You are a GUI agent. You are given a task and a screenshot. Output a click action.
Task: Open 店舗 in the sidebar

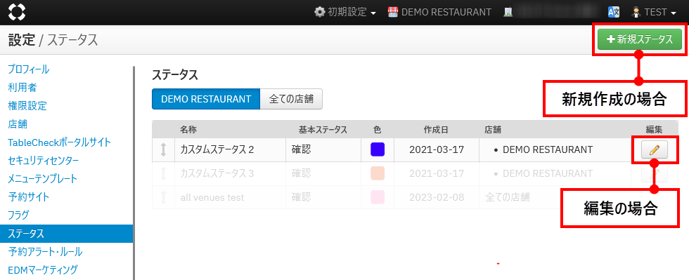[x=18, y=124]
